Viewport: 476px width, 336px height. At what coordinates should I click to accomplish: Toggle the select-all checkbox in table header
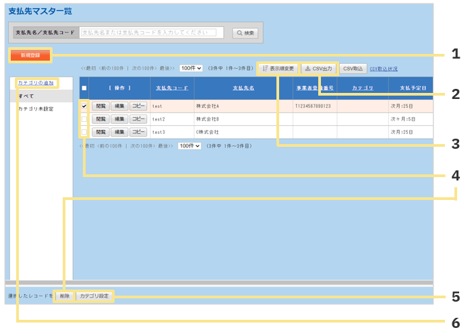pyautogui.click(x=84, y=88)
